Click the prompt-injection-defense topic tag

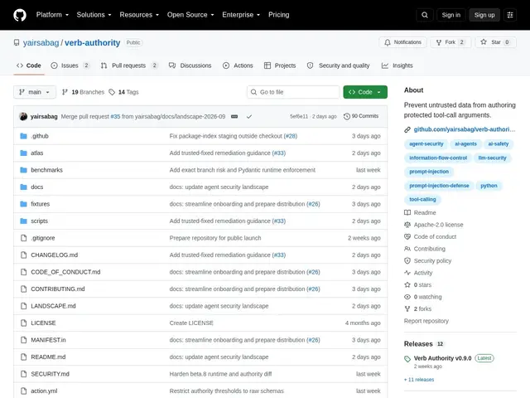tap(439, 186)
